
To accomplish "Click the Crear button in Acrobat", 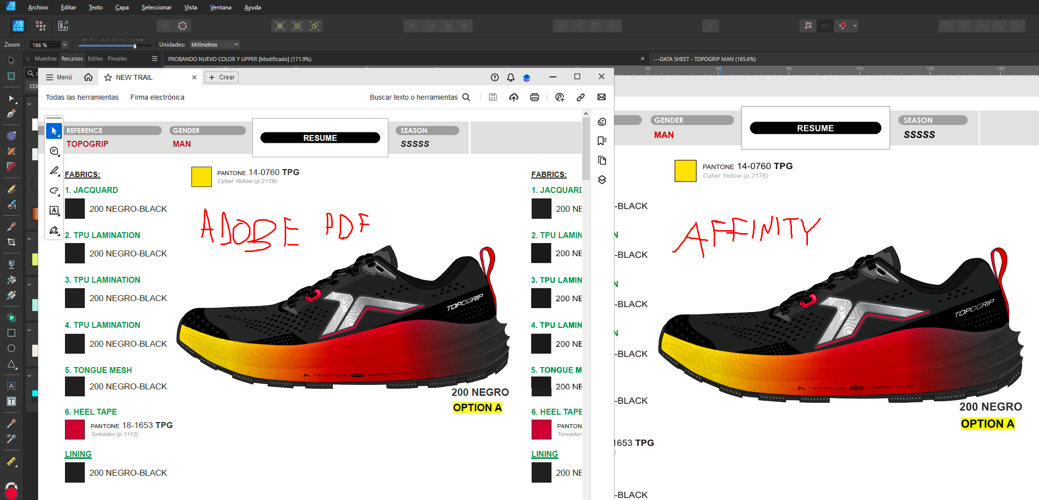I will pyautogui.click(x=222, y=77).
